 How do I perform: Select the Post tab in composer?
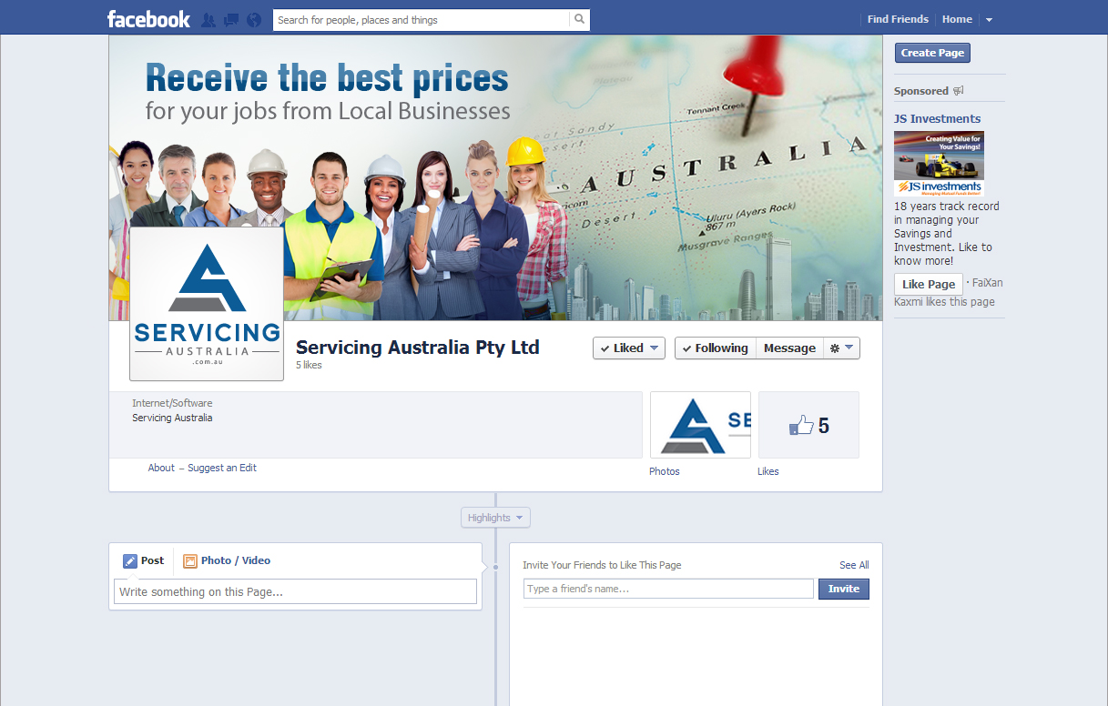144,560
